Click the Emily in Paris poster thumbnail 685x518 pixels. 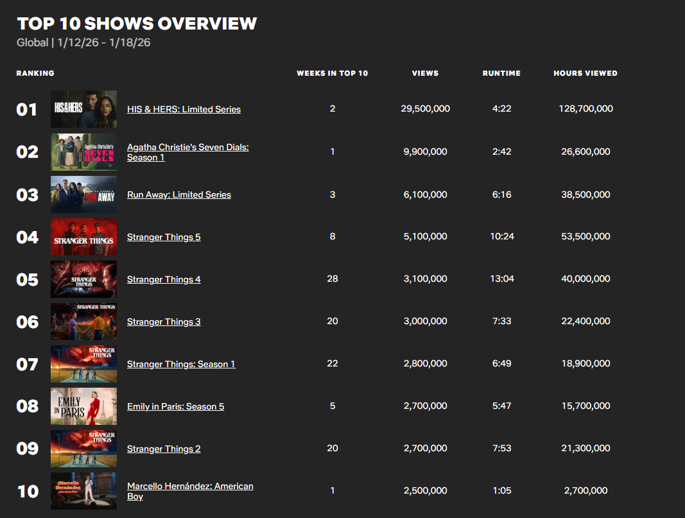coord(83,406)
